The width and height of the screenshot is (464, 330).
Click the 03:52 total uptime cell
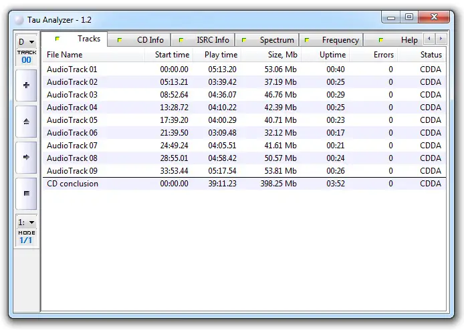[336, 184]
